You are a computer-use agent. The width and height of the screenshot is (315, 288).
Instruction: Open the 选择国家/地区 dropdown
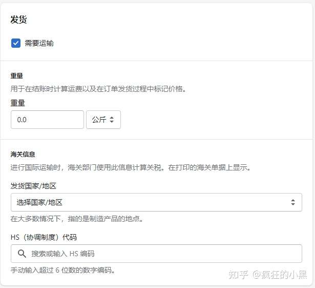[x=156, y=202]
